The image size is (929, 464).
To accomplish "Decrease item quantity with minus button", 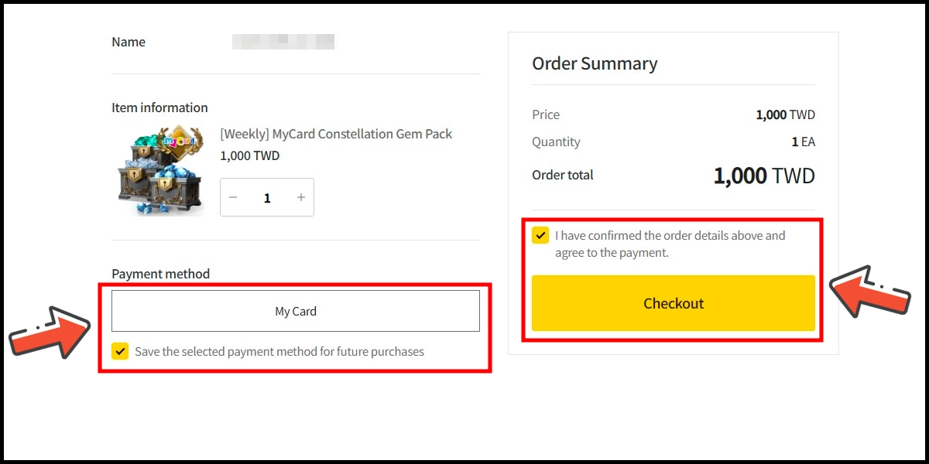I will coord(233,197).
